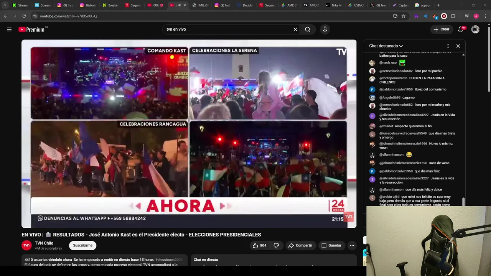Mute the active tab's audio icon

tap(179, 5)
